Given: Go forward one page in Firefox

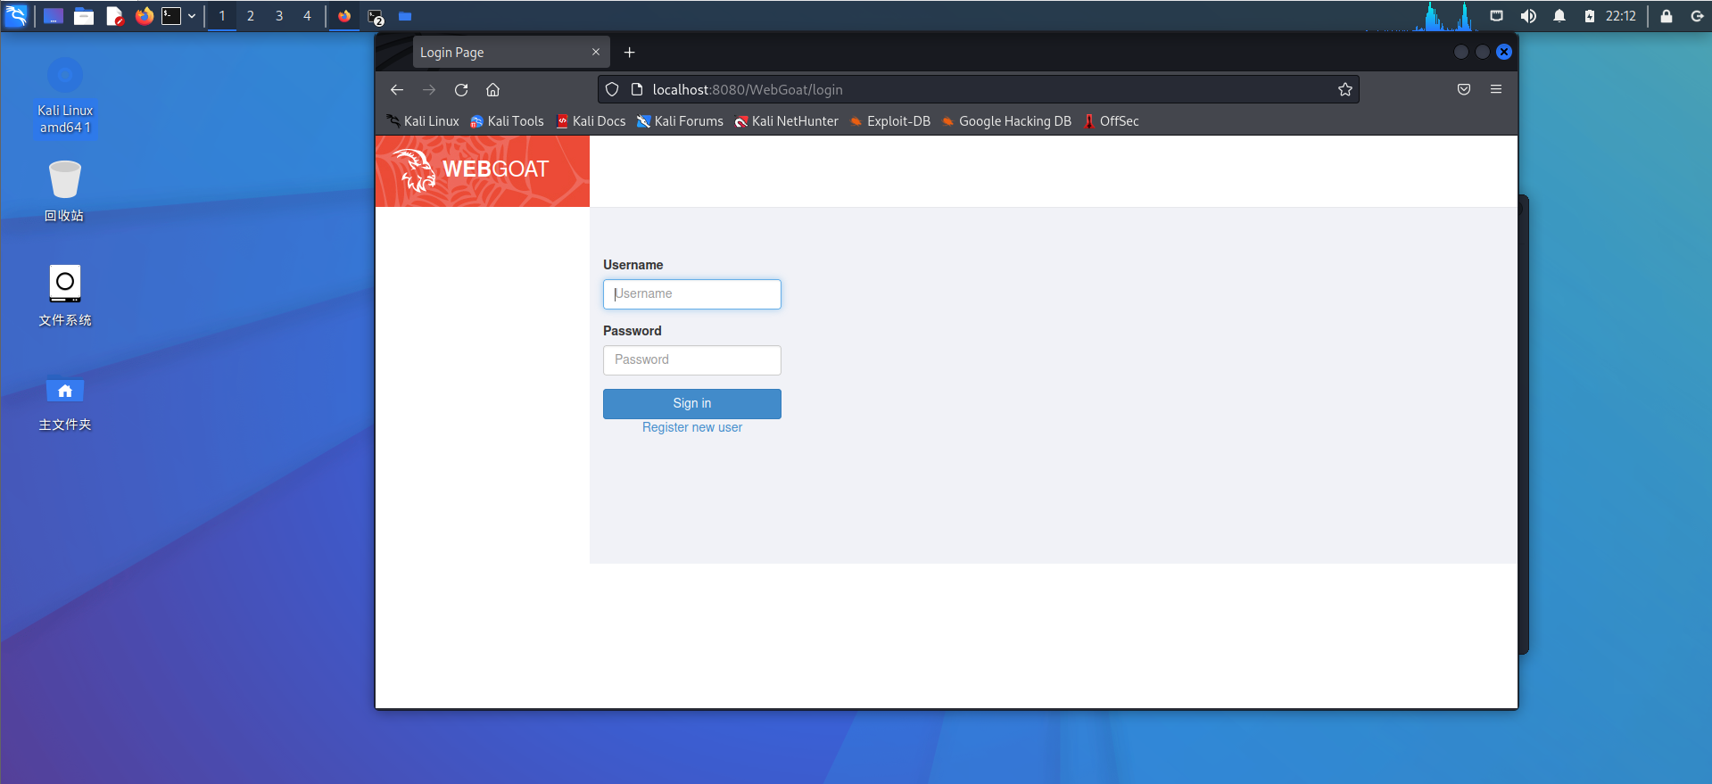Looking at the screenshot, I should (x=429, y=89).
